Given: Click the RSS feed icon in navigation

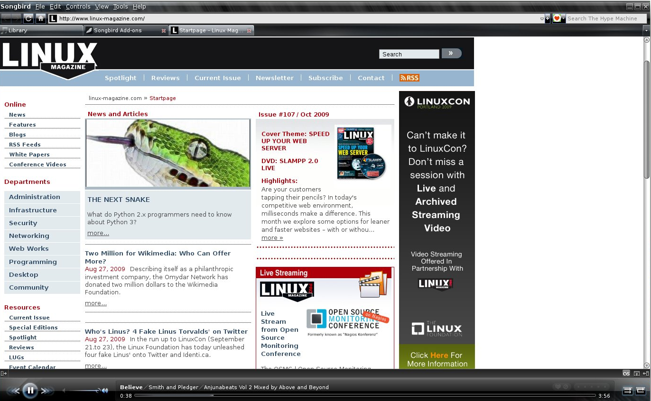Looking at the screenshot, I should [409, 78].
